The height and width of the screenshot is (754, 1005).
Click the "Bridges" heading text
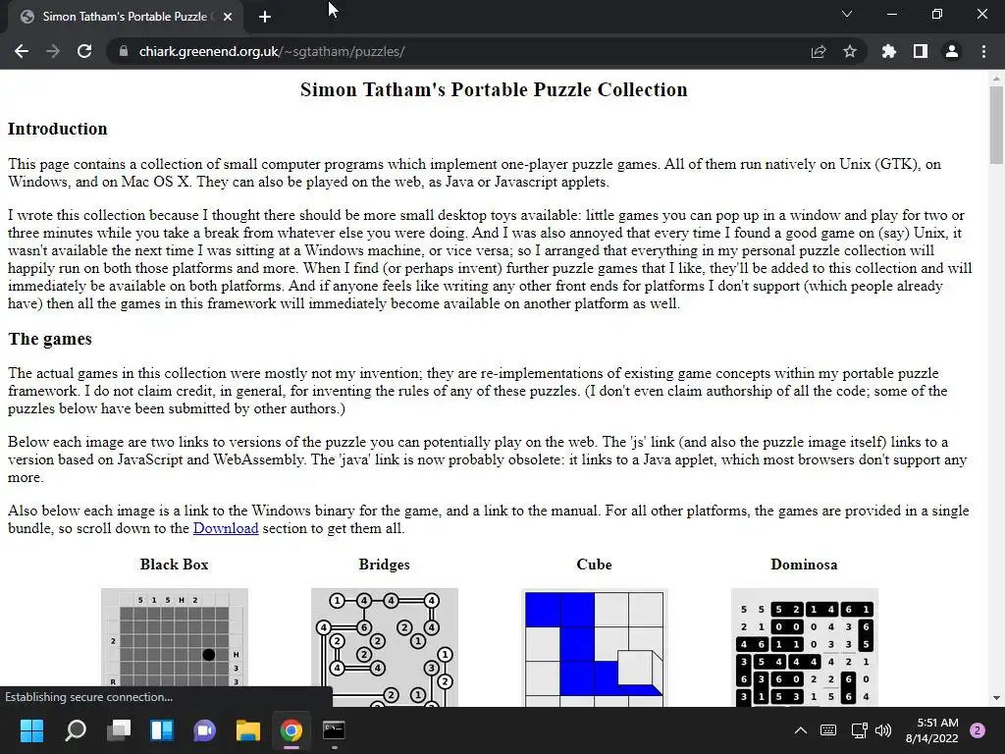(x=385, y=565)
